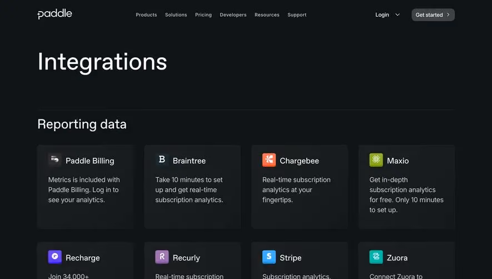Click the Paddle logo
The width and height of the screenshot is (492, 279).
pyautogui.click(x=54, y=14)
